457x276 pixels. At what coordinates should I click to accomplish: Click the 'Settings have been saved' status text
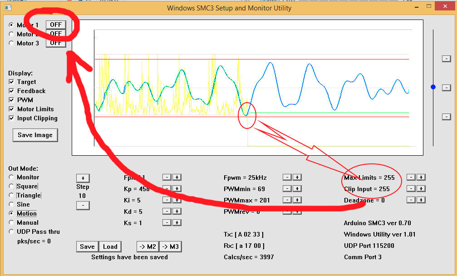coord(130,257)
